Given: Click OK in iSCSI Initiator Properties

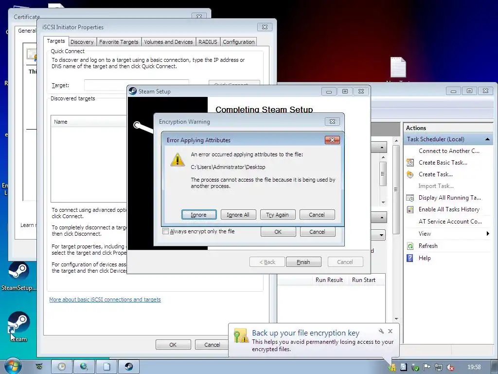Looking at the screenshot, I should pyautogui.click(x=173, y=345).
